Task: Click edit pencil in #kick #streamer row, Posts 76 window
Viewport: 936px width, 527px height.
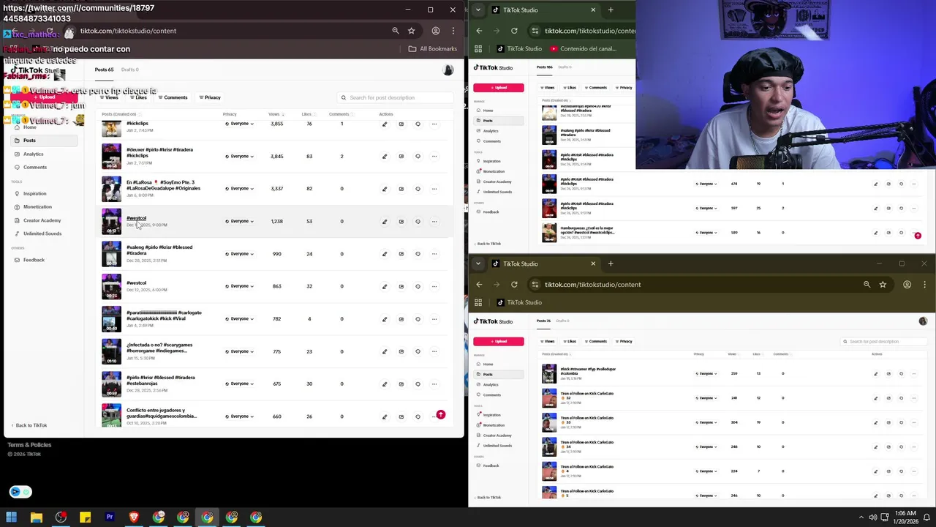Action: coord(875,374)
